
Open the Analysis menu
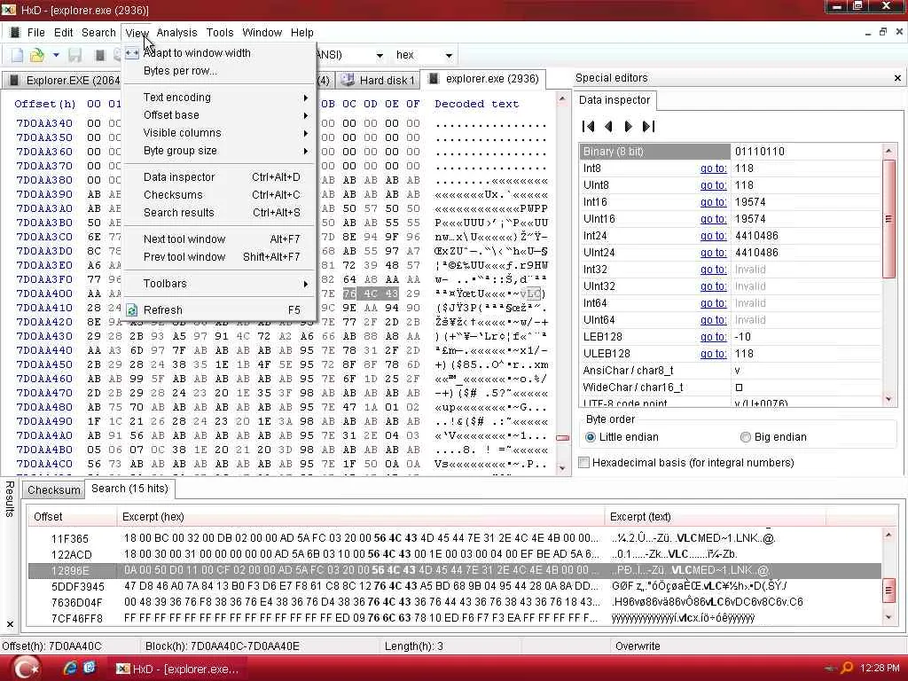tap(176, 33)
